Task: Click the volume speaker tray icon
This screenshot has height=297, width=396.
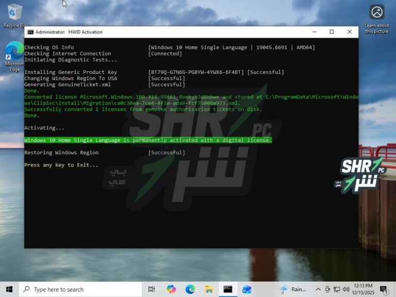Action: [346, 289]
